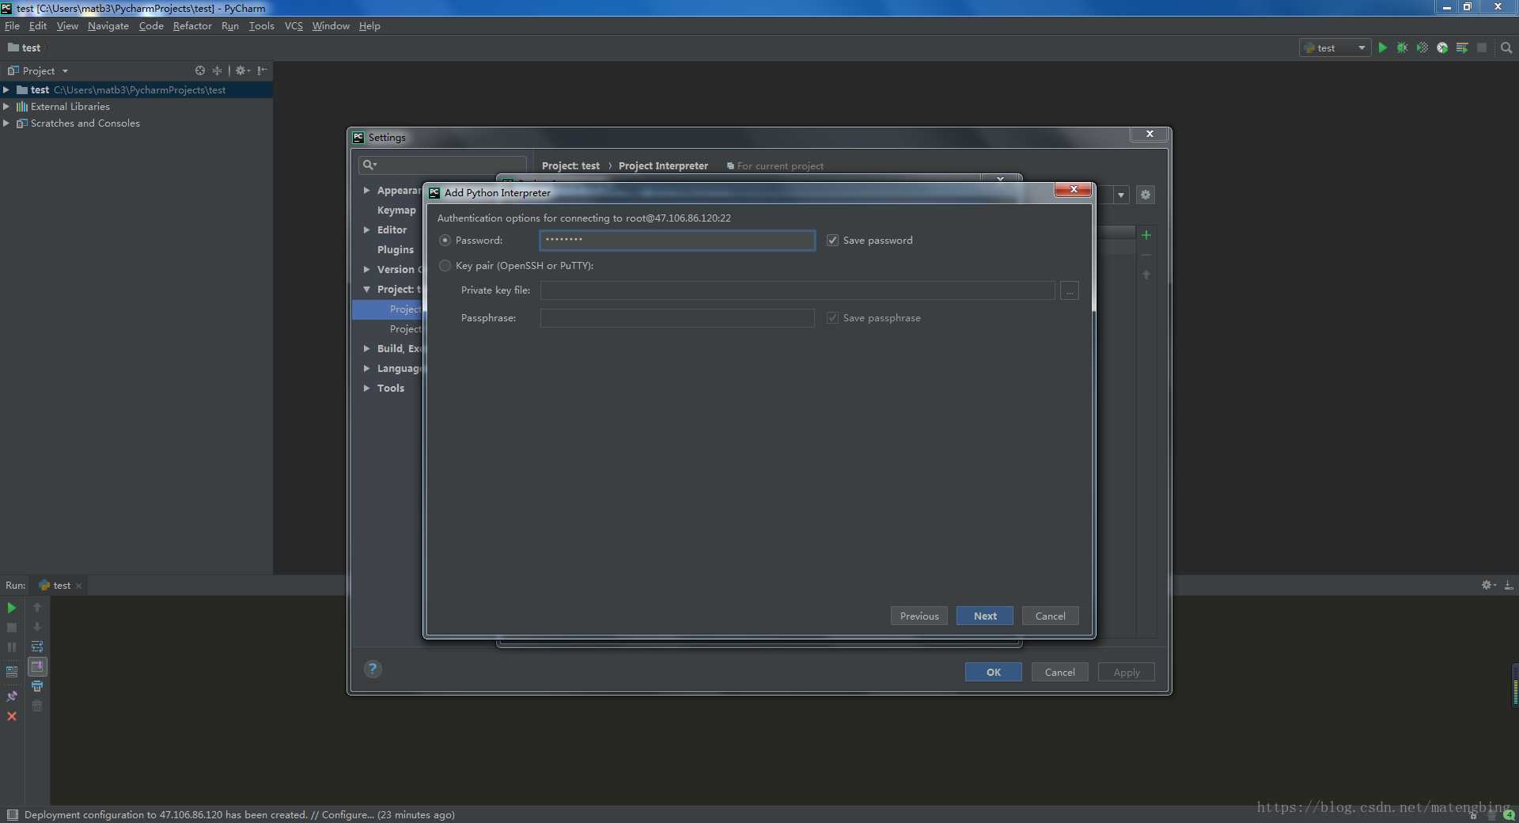Click the Settings search box
Viewport: 1519px width, 823px height.
(442, 165)
